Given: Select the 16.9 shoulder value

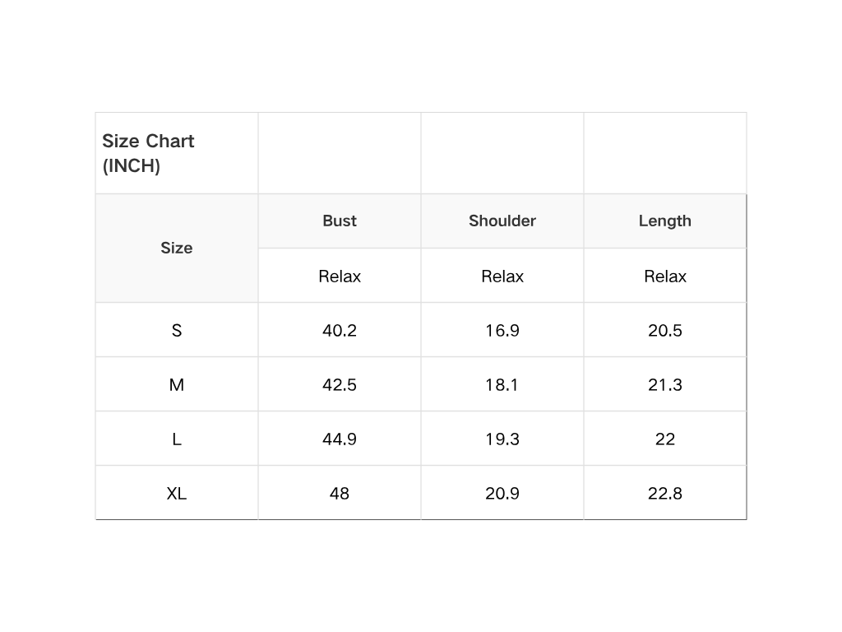Looking at the screenshot, I should click(x=502, y=331).
